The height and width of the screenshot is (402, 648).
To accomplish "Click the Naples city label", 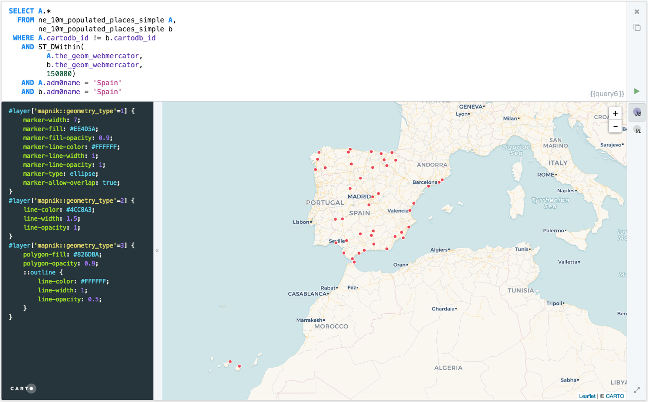I will 566,191.
